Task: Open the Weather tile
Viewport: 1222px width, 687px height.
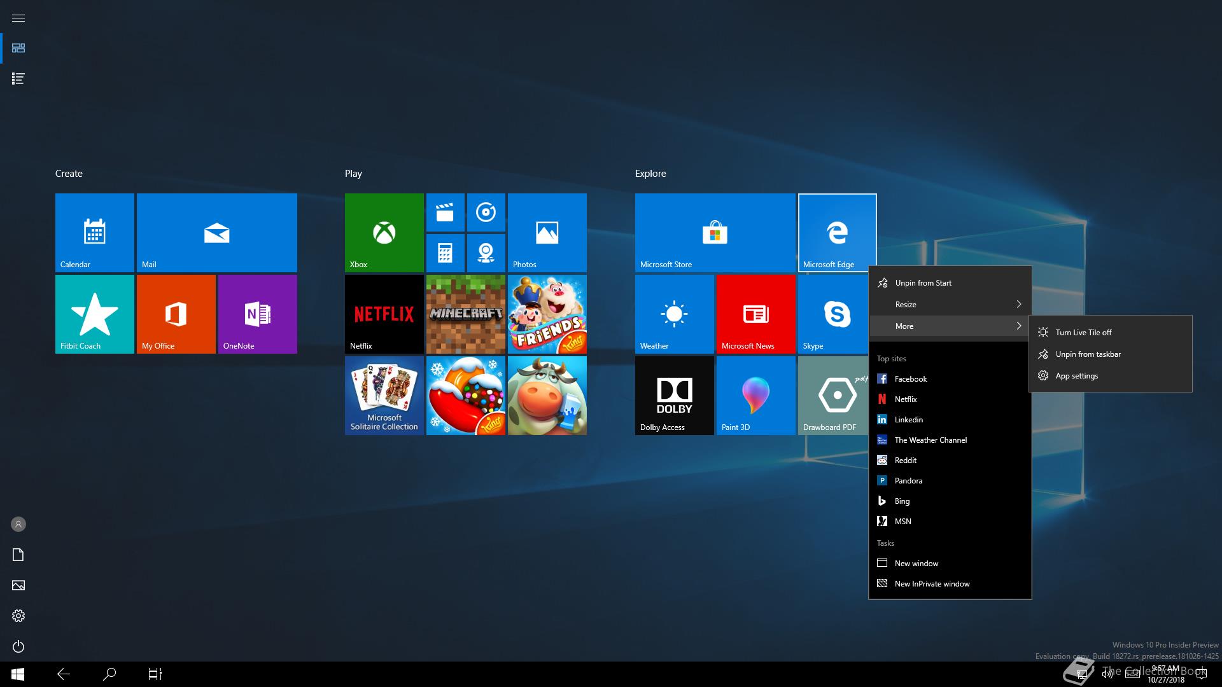Action: point(675,314)
